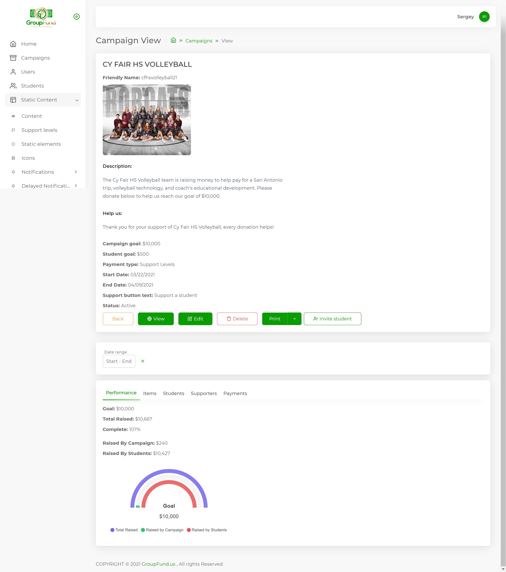Click the SD user avatar
The height and width of the screenshot is (572, 506).
tap(484, 17)
